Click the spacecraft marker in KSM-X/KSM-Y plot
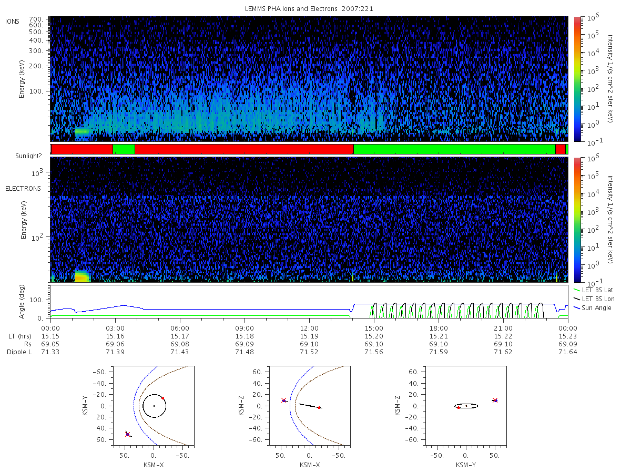631x473 pixels. [127, 434]
